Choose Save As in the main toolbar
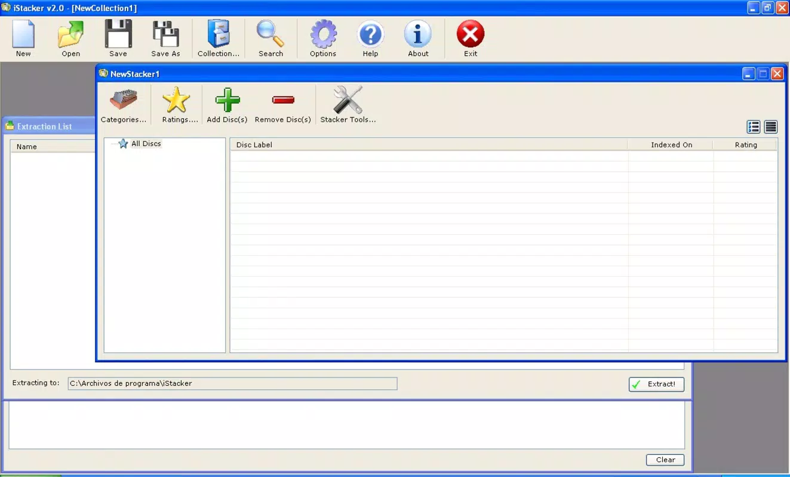 pyautogui.click(x=165, y=39)
